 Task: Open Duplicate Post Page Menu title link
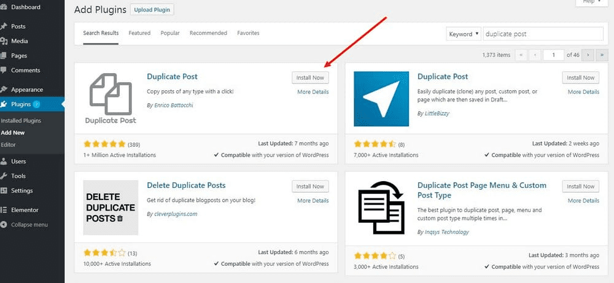pos(481,190)
